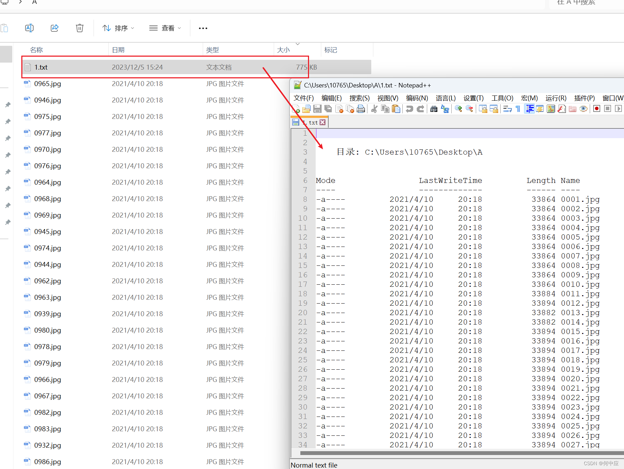
Task: Toggle the Function List icon
Action: pyautogui.click(x=562, y=109)
